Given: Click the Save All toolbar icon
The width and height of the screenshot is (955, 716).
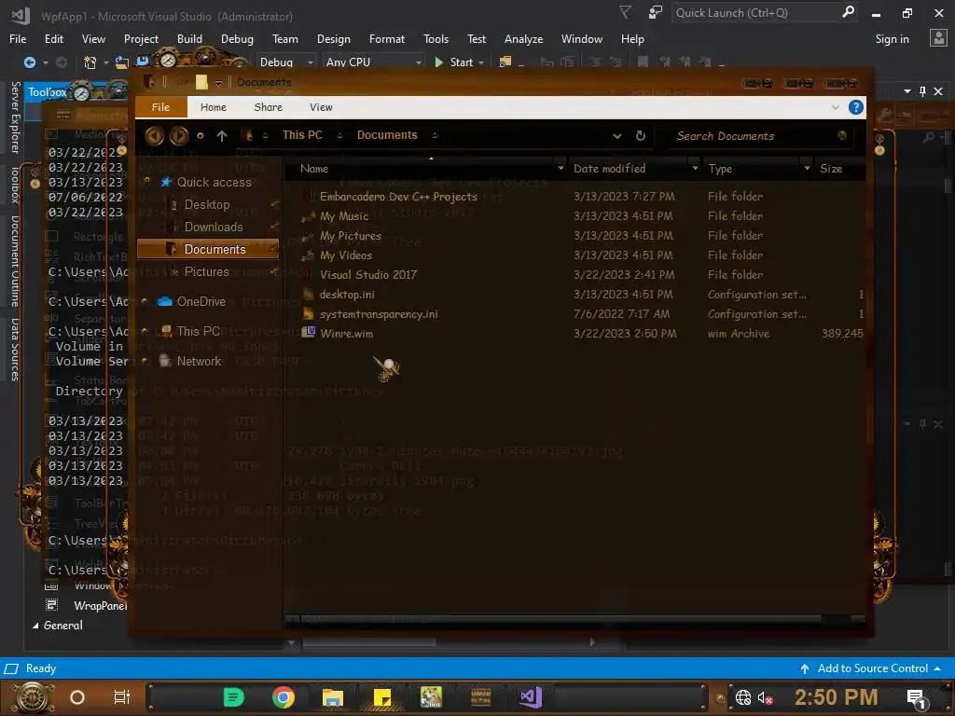Looking at the screenshot, I should pyautogui.click(x=143, y=62).
